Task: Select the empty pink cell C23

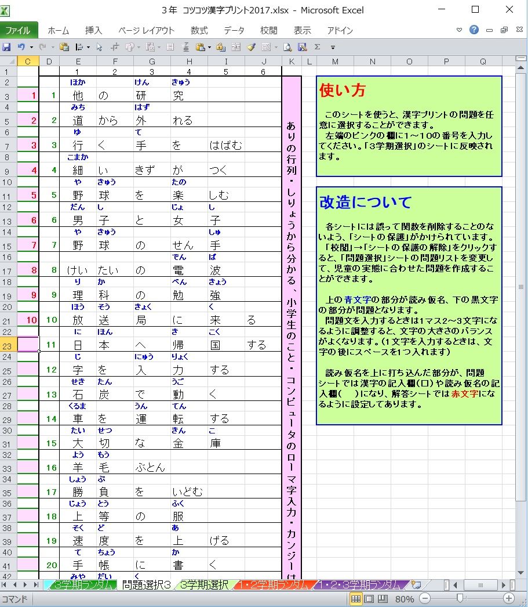Action: pos(28,344)
